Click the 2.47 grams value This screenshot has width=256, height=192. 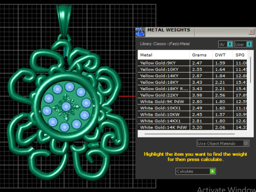(197, 63)
